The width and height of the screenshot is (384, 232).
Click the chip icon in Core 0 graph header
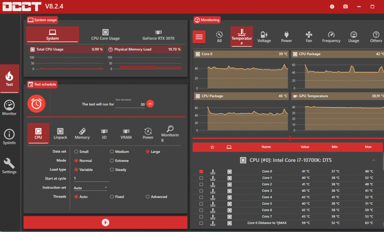click(x=198, y=54)
